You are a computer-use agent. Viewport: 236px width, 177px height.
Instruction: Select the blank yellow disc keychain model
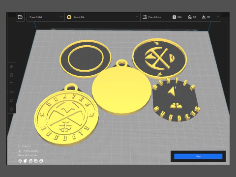[121, 89]
